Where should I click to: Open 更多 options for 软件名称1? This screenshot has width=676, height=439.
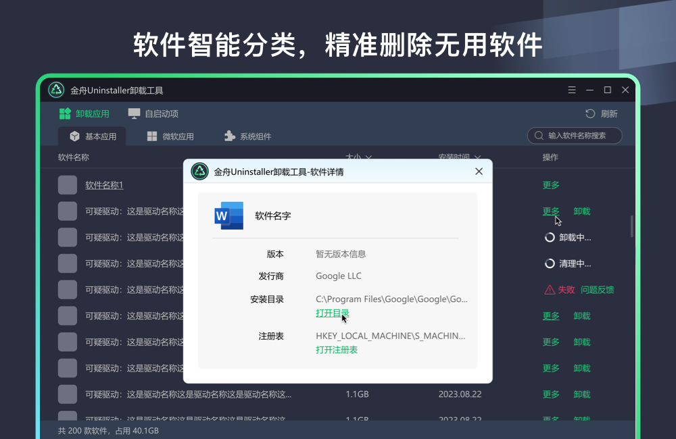point(550,184)
